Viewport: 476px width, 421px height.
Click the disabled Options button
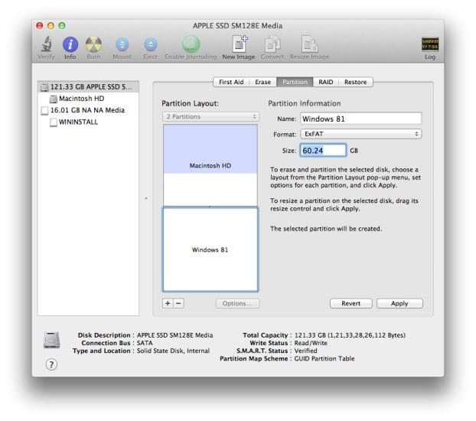[x=237, y=303]
